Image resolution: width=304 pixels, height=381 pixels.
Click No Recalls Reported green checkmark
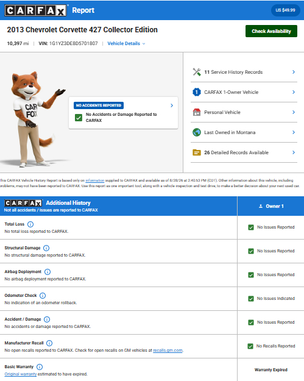click(250, 346)
